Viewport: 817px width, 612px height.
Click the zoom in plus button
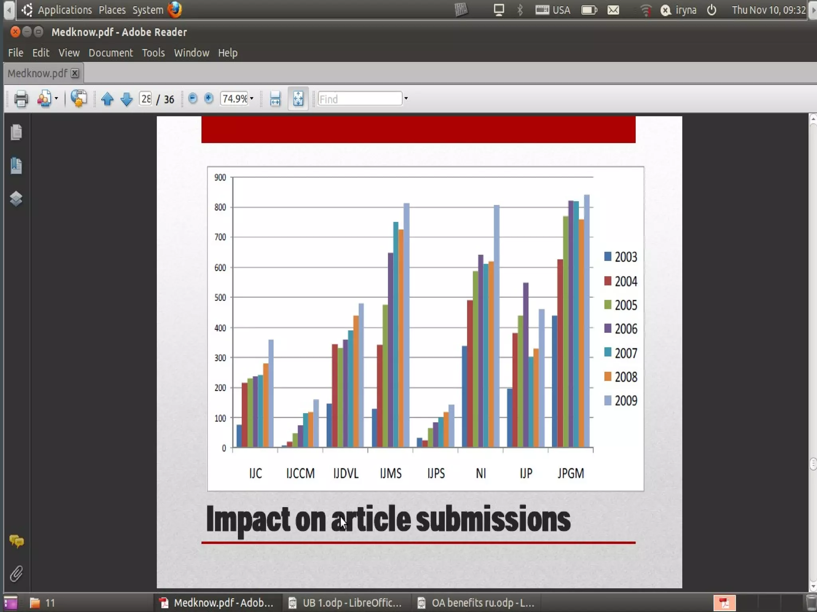pos(209,98)
